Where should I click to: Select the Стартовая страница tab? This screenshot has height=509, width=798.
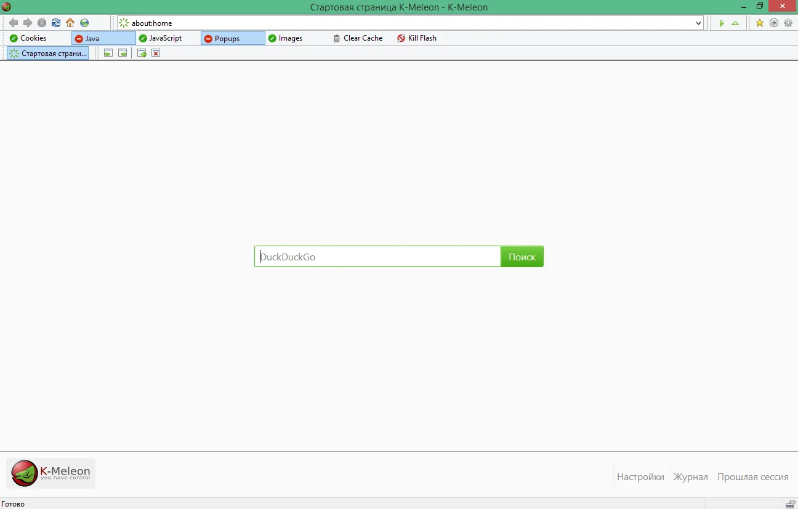(x=48, y=54)
